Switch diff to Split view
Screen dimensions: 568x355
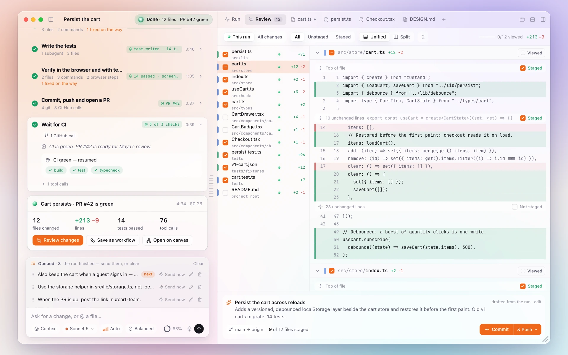pos(402,37)
